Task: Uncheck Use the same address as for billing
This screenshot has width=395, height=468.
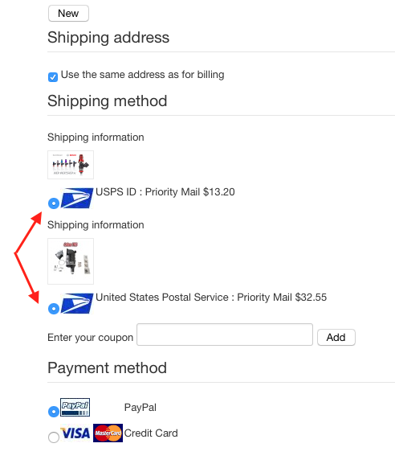Action: coord(53,77)
